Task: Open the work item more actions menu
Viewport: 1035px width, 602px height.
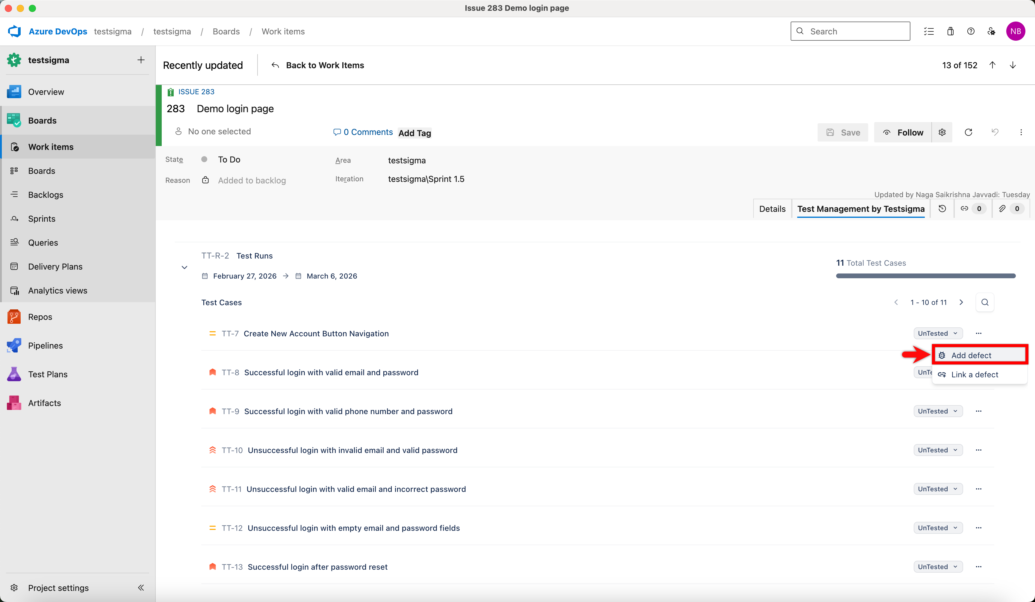Action: tap(1021, 132)
